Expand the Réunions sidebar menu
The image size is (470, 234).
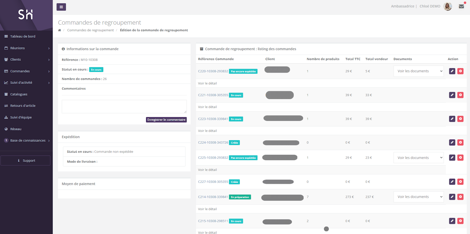[x=26, y=48]
